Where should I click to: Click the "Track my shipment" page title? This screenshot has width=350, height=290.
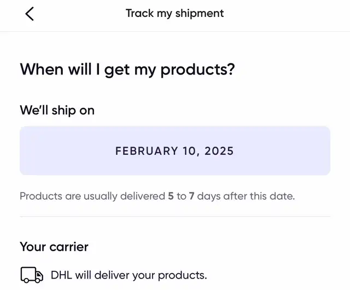point(174,14)
